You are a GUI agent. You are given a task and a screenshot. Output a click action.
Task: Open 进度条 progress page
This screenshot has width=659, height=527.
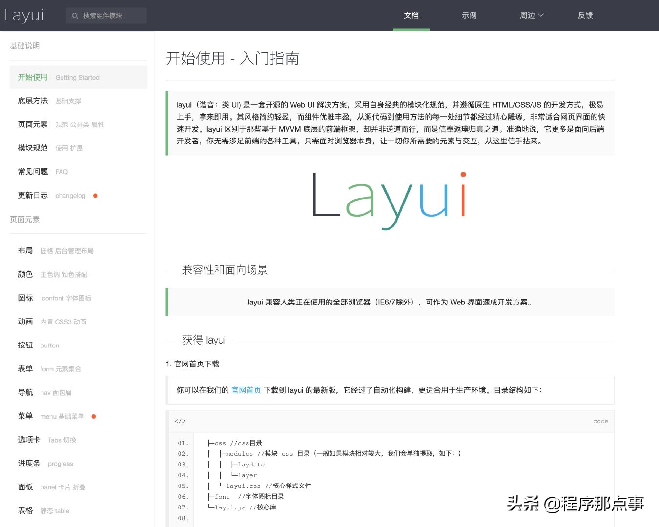tap(78, 464)
